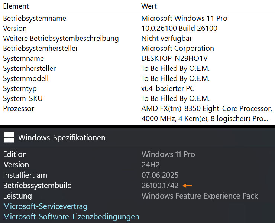Select the Weitere Betriebssystembeschreibung row
The image size is (275, 223).
pyautogui.click(x=61, y=38)
